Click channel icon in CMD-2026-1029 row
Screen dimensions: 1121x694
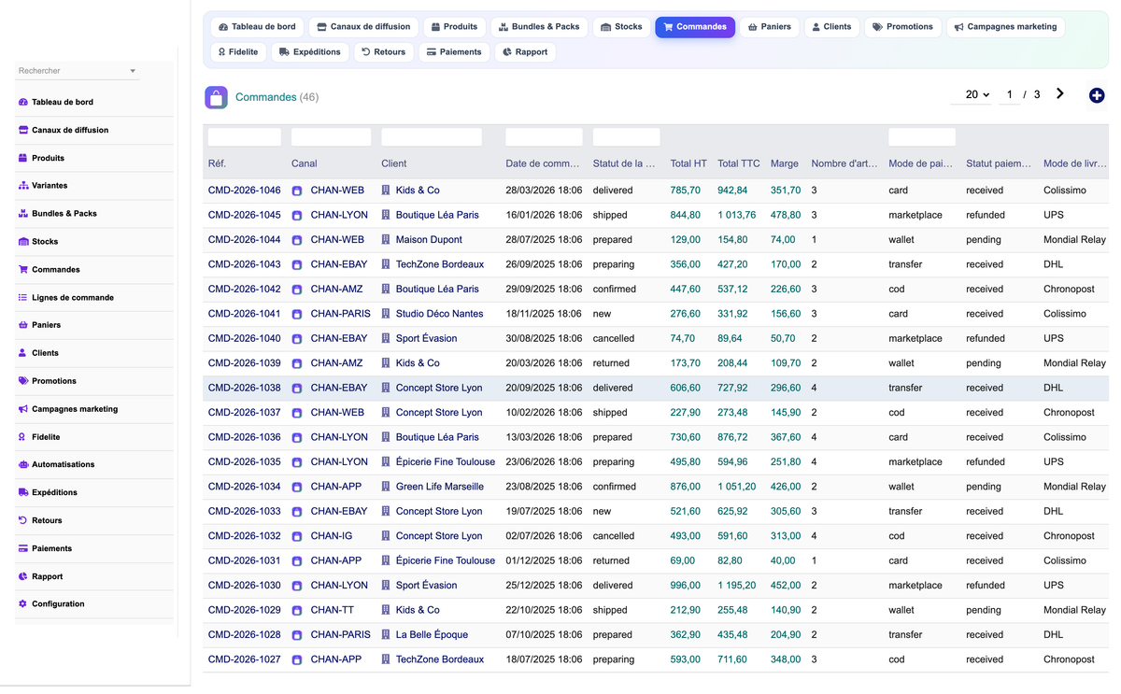297,611
